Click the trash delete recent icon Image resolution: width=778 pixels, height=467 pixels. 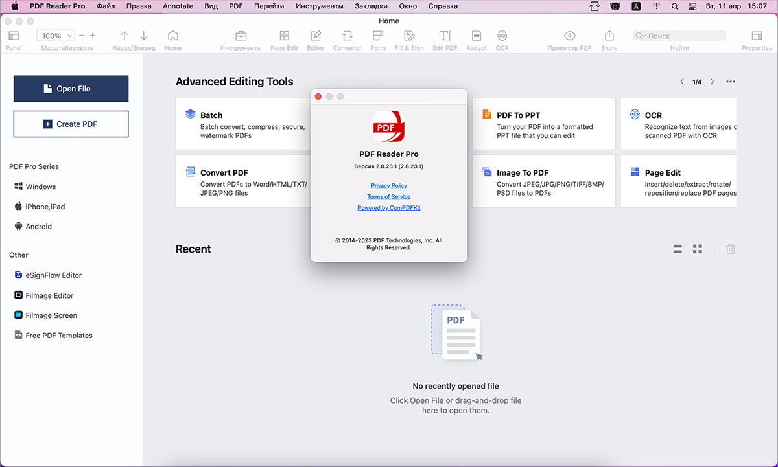(x=731, y=249)
